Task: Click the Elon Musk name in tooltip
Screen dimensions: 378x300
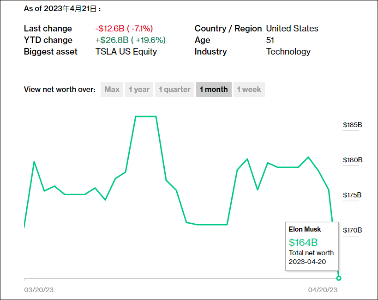Action: 305,229
